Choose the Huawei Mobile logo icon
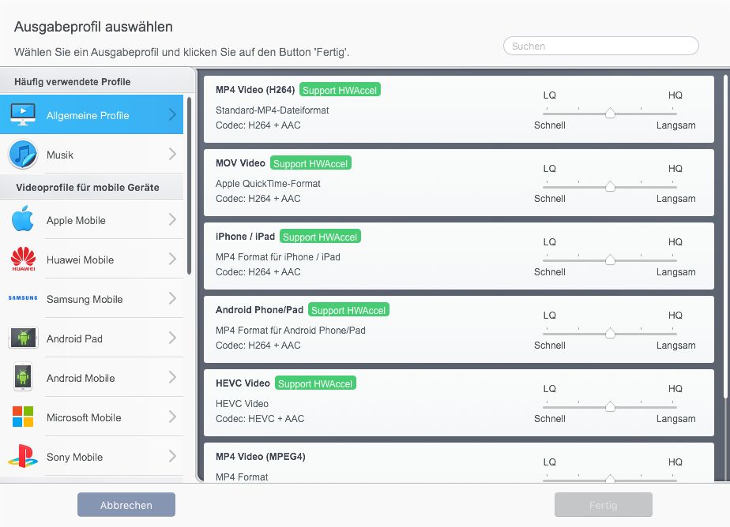 tap(23, 259)
